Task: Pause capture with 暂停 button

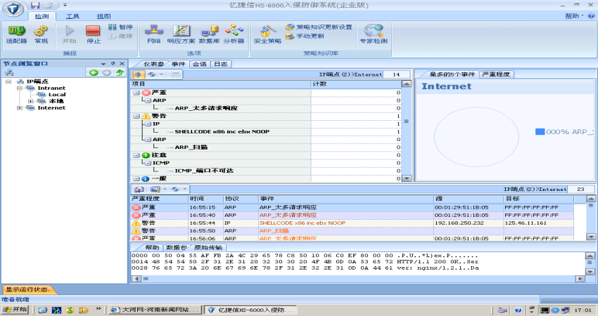Action: tap(120, 27)
